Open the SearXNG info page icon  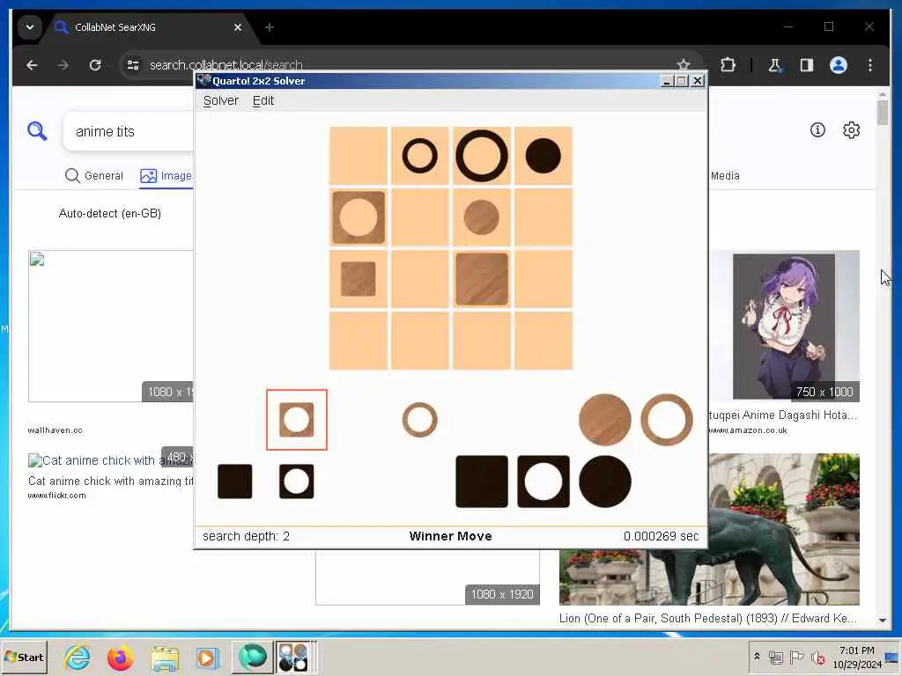pyautogui.click(x=817, y=130)
